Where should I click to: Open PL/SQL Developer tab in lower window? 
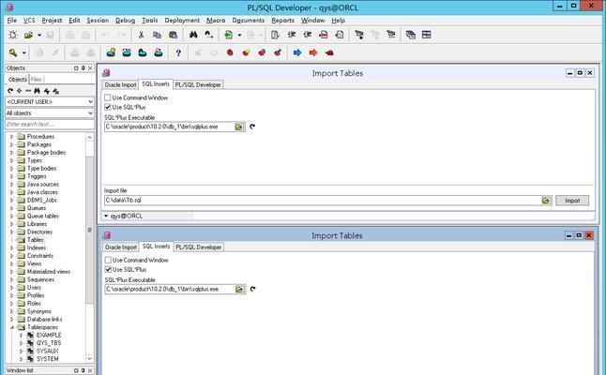(x=198, y=247)
